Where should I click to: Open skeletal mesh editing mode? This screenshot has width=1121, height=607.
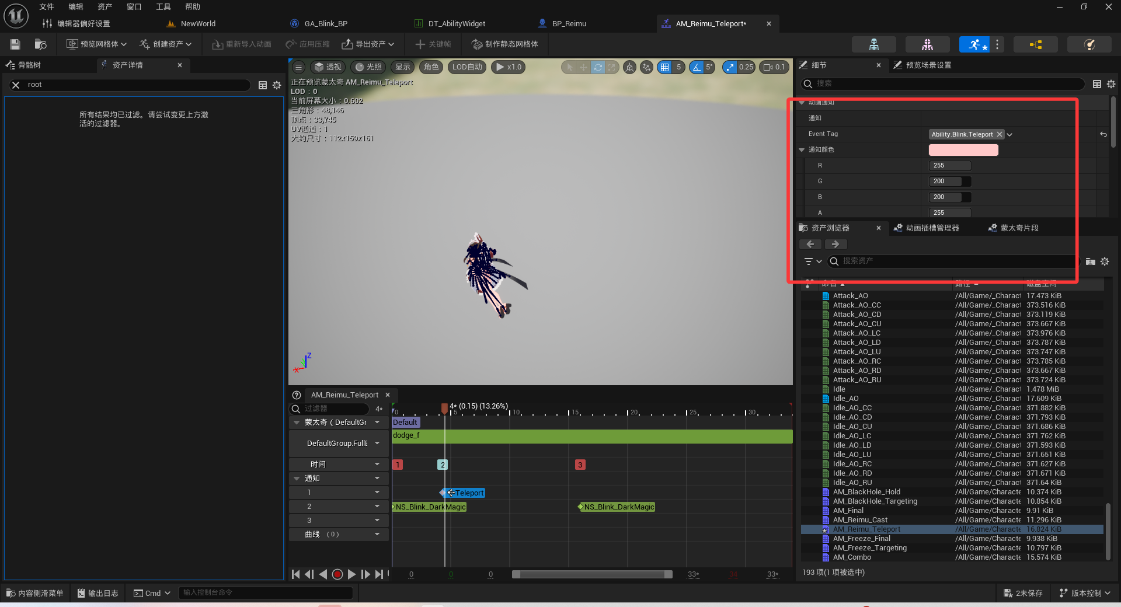tap(927, 44)
